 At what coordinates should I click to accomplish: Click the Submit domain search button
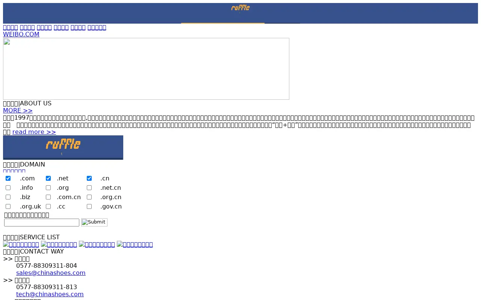pos(94,222)
